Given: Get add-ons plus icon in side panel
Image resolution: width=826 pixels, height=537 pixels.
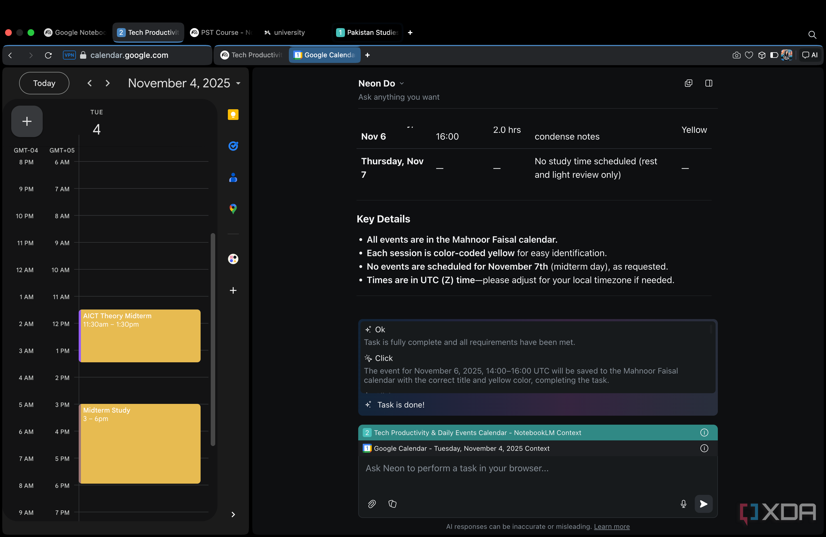Looking at the screenshot, I should tap(233, 290).
